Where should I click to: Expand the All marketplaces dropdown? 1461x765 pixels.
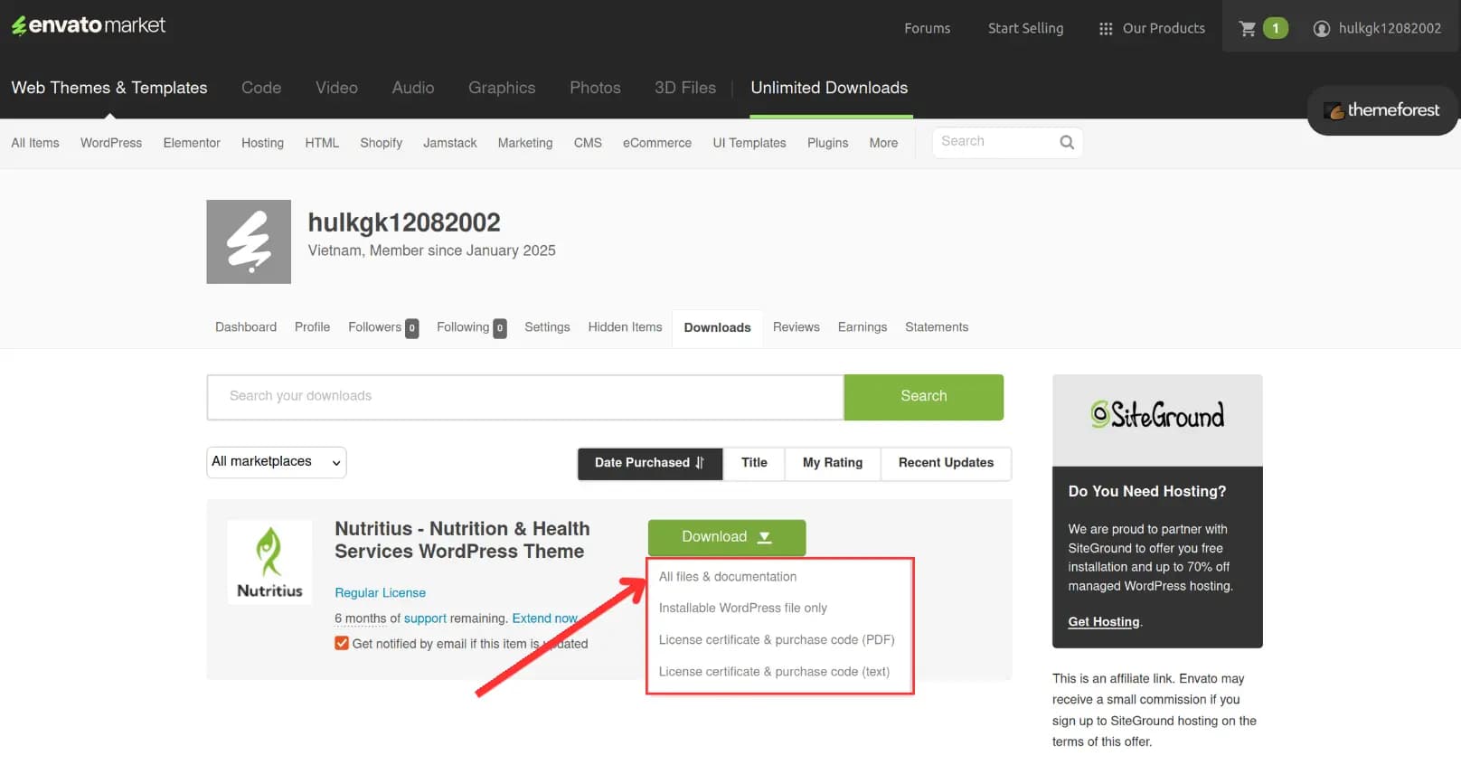coord(277,462)
